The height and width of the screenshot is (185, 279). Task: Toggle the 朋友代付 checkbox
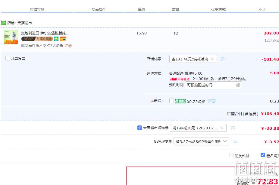point(231,155)
